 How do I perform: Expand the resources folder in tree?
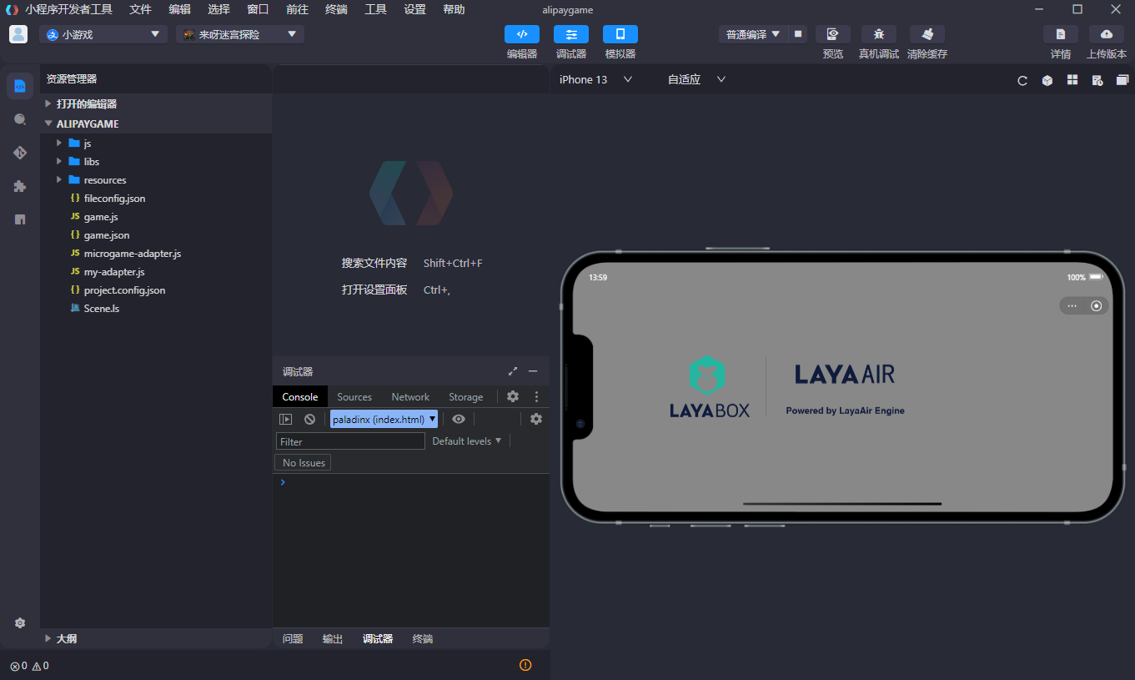coord(104,180)
